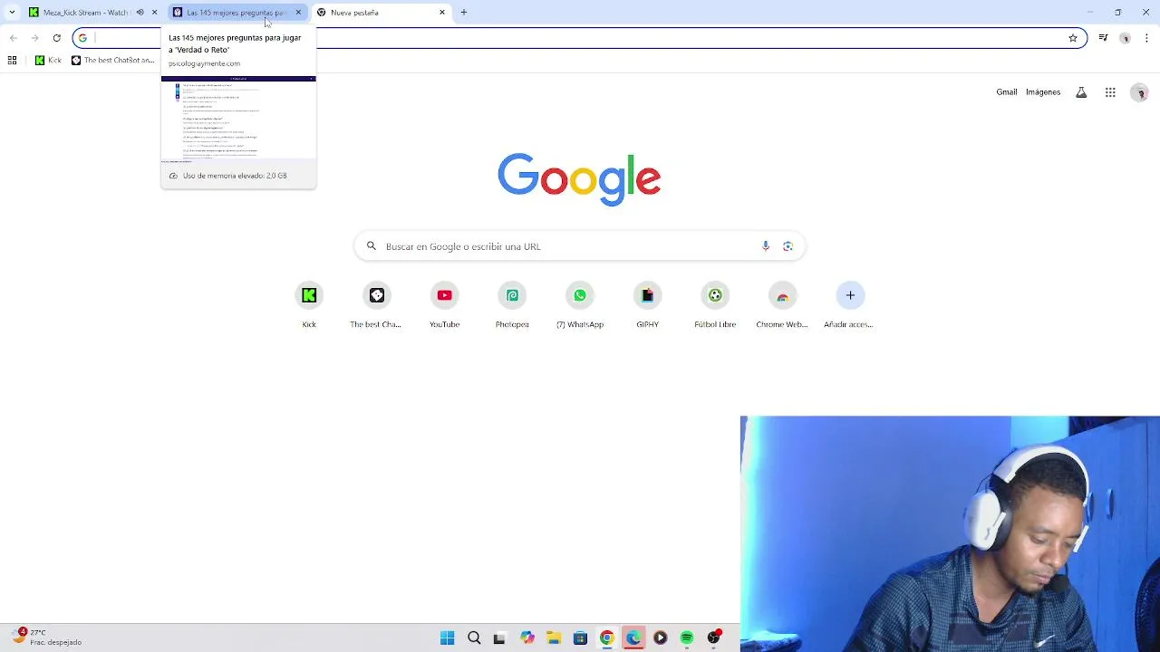This screenshot has width=1160, height=652.
Task: Click the browser back arrow
Action: pyautogui.click(x=13, y=38)
